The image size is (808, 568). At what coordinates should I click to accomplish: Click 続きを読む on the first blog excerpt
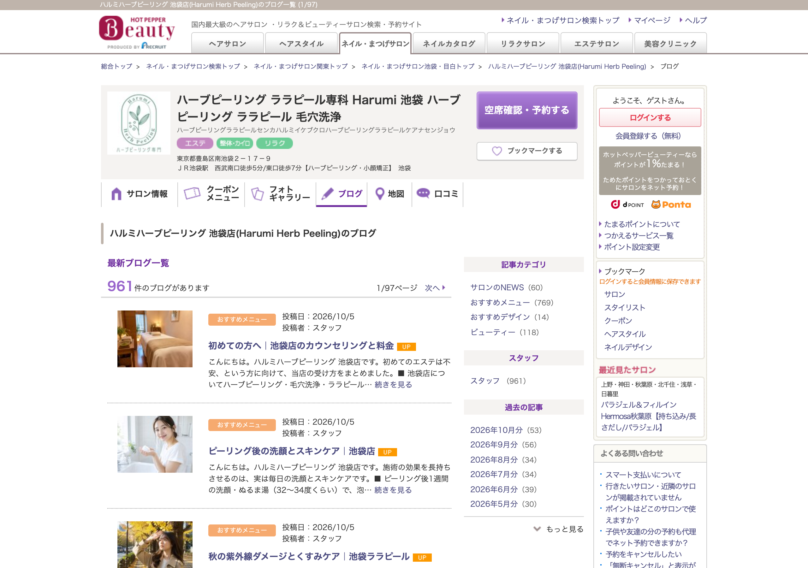(x=393, y=385)
